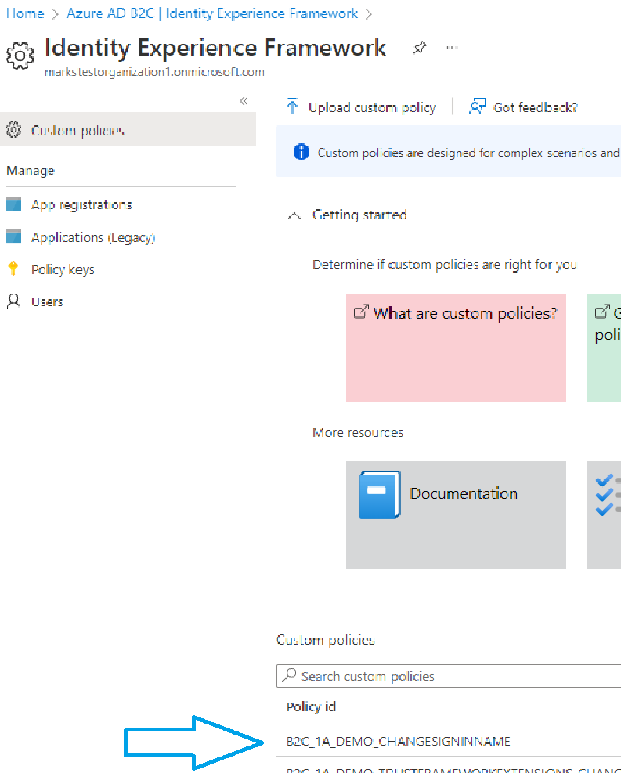Image resolution: width=621 pixels, height=773 pixels.
Task: Select Custom policies in sidebar
Action: coord(128,130)
